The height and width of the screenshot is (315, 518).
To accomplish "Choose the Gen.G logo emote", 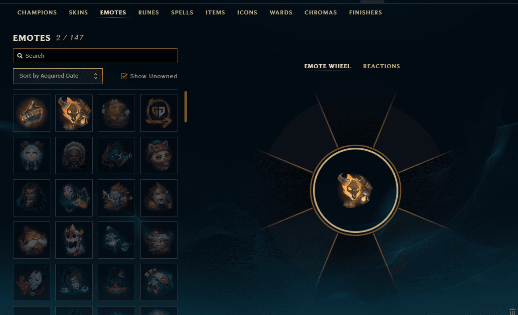I will 159,113.
